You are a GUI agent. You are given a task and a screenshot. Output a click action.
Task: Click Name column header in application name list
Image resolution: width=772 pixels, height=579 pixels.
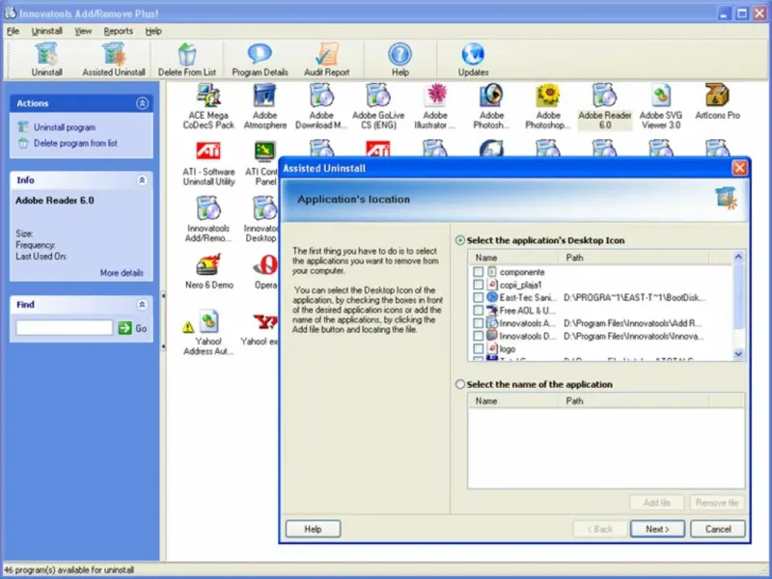tap(513, 400)
